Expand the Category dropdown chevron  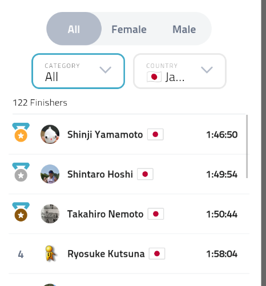[106, 70]
